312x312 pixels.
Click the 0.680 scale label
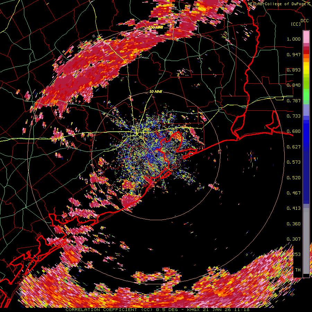pyautogui.click(x=294, y=131)
